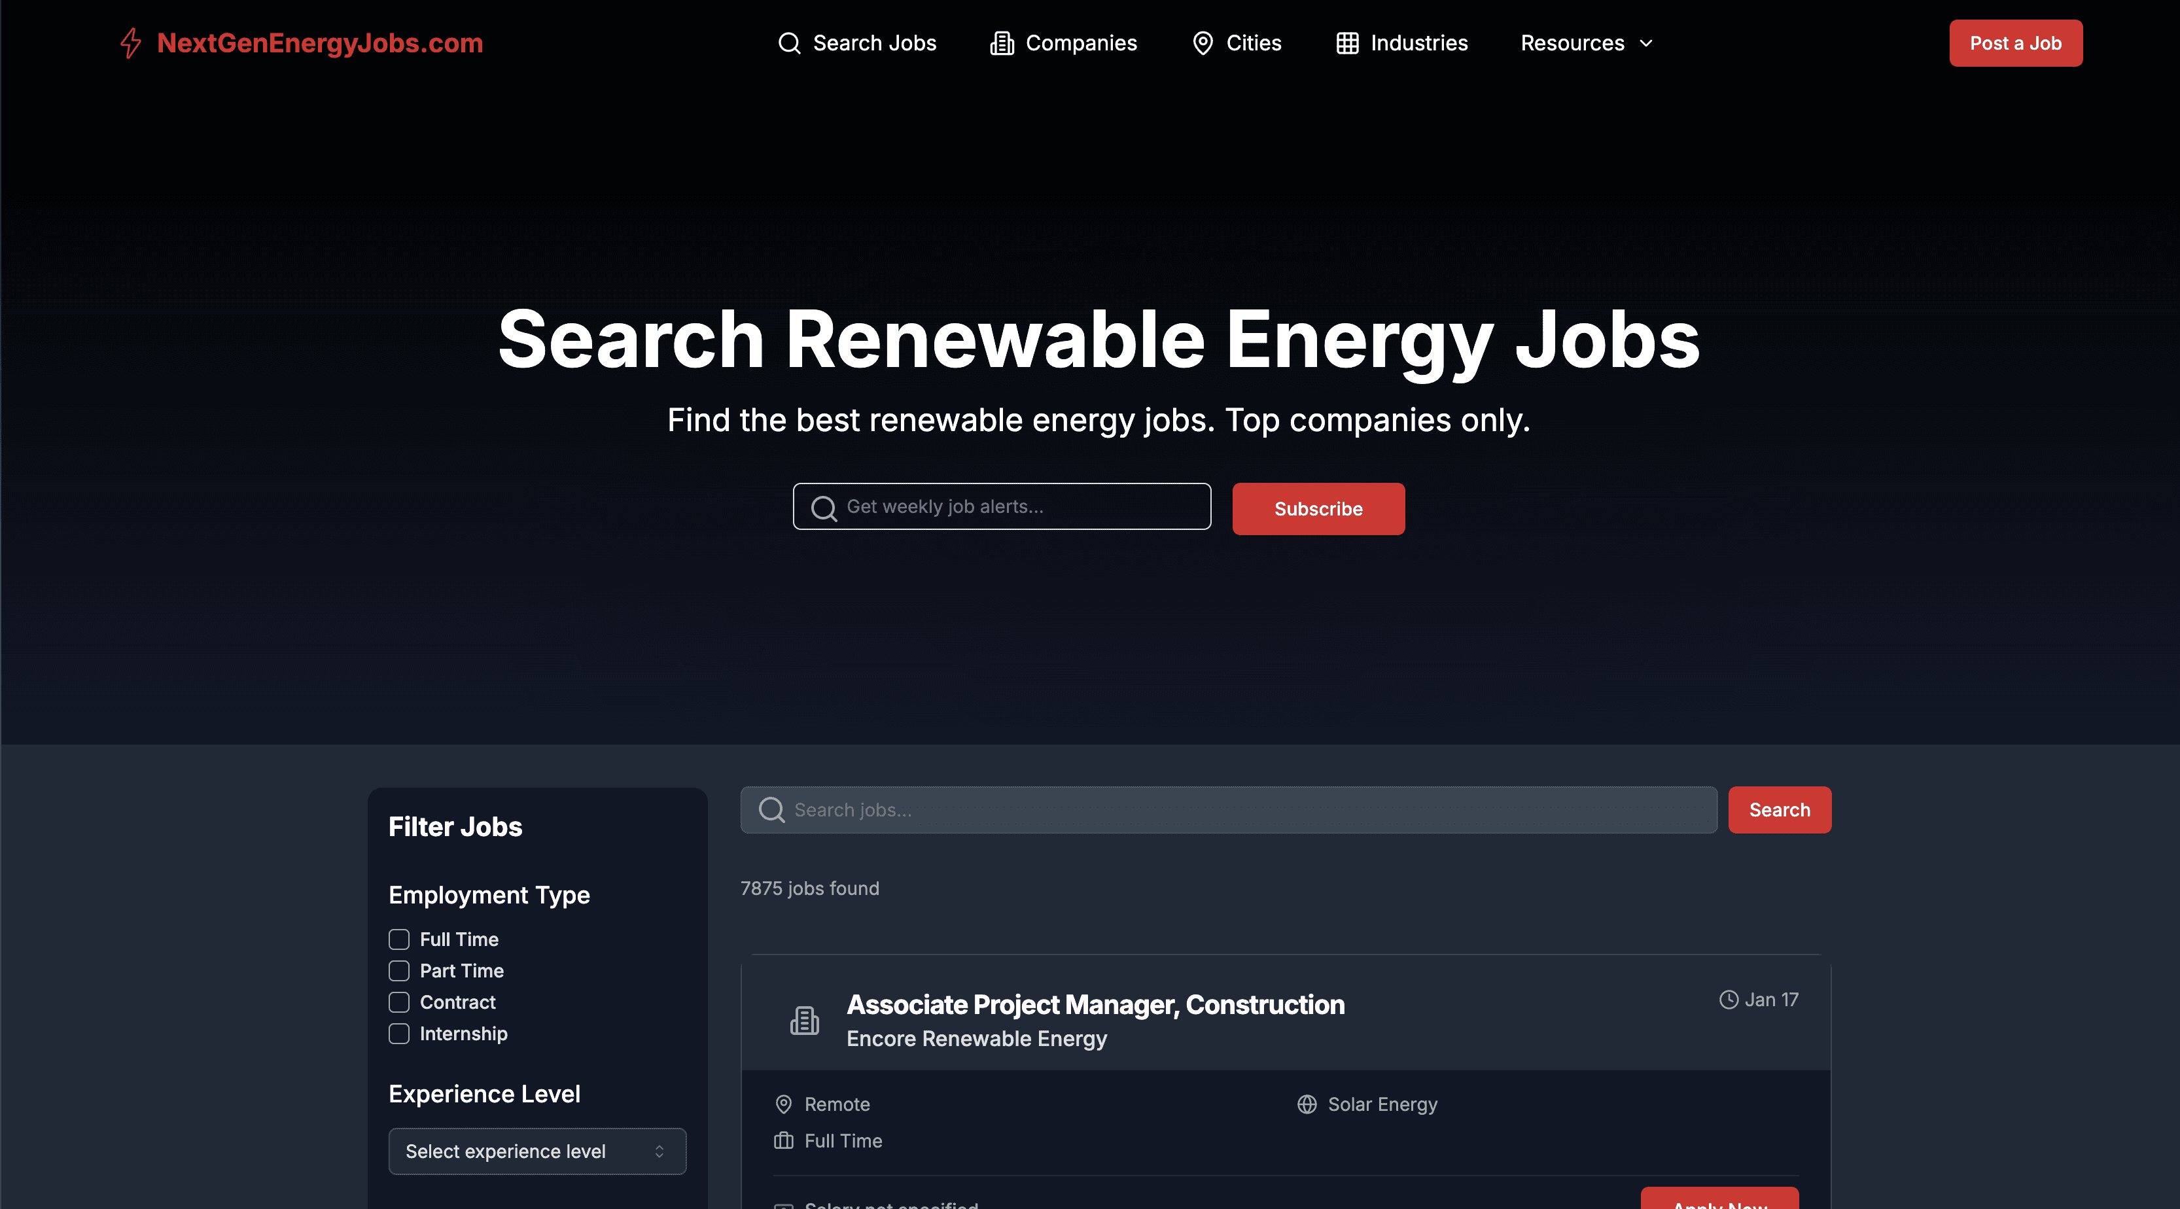This screenshot has width=2180, height=1209.
Task: Click the building icon beside Companies
Action: [x=1002, y=43]
